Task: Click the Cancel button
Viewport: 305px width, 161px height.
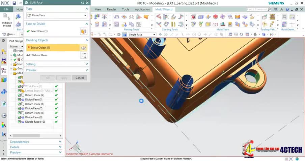Action: [x=80, y=78]
